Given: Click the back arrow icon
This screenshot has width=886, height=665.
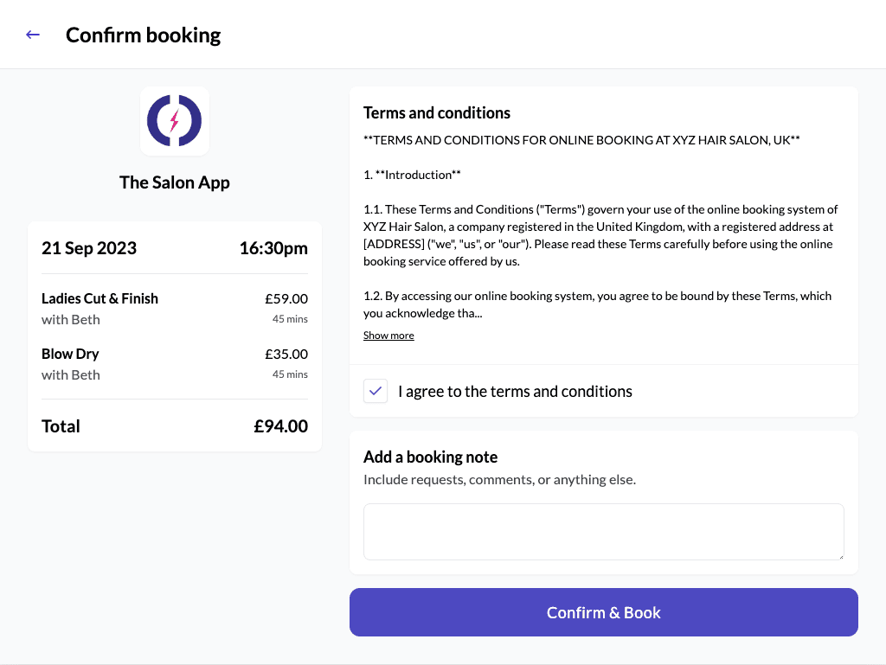Looking at the screenshot, I should click(x=33, y=35).
